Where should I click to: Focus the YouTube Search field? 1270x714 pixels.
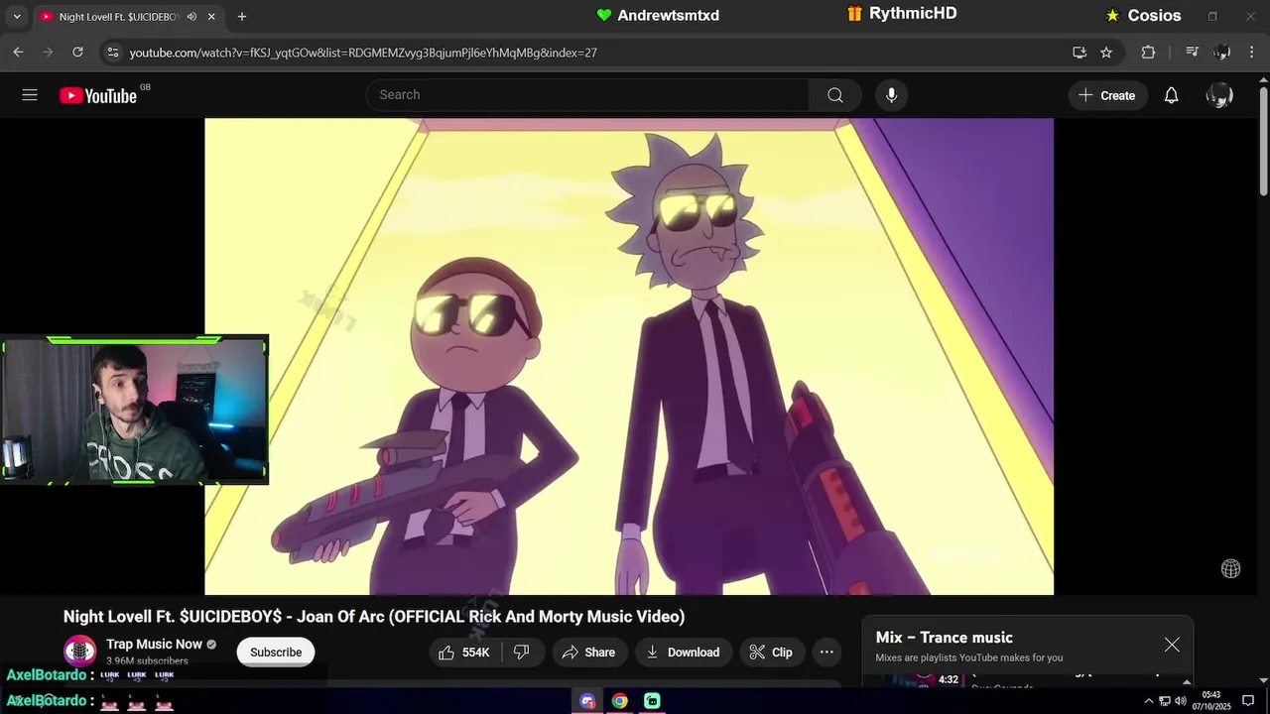point(587,95)
